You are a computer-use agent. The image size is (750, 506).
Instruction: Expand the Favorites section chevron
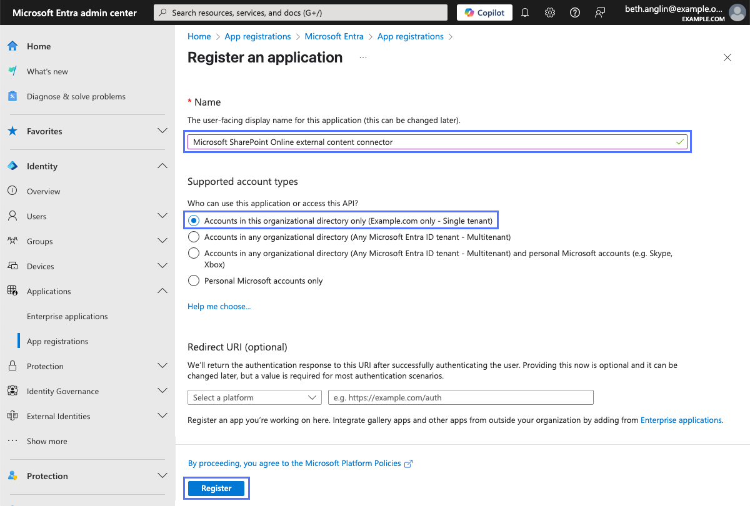click(162, 131)
